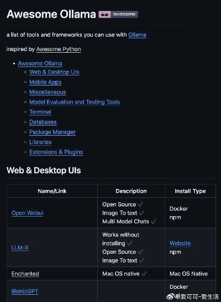Image resolution: width=221 pixels, height=302 pixels.
Task: Go to Terminal section link
Action: click(40, 112)
